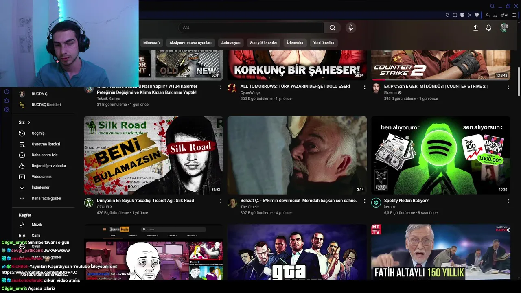Open options menu for ALL TOMORROWS video

pos(365,87)
